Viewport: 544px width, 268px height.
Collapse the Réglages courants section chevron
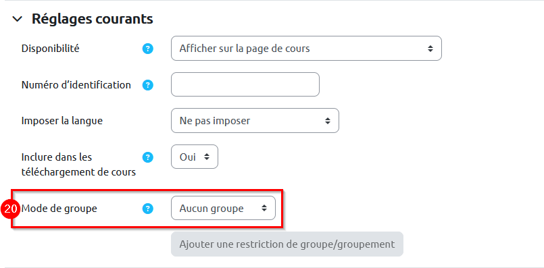point(17,19)
